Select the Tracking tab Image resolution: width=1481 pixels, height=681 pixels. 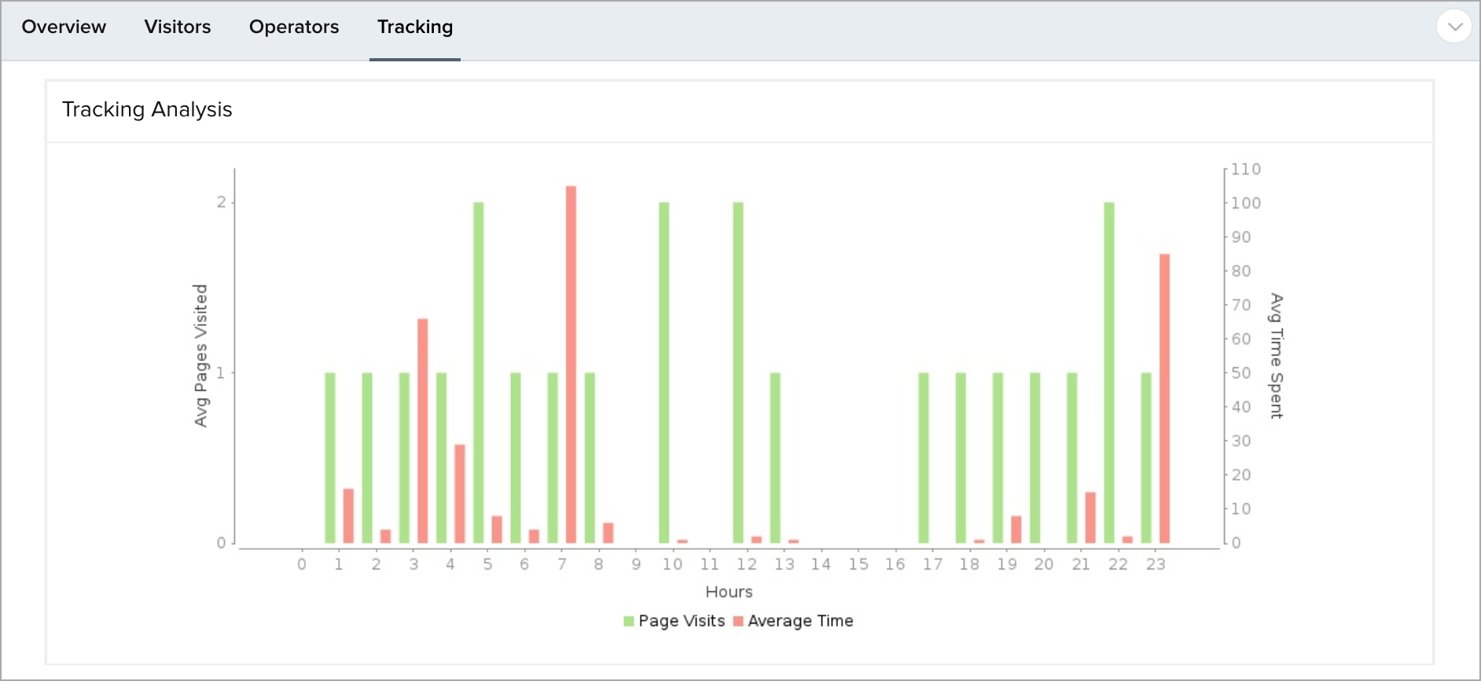[415, 27]
